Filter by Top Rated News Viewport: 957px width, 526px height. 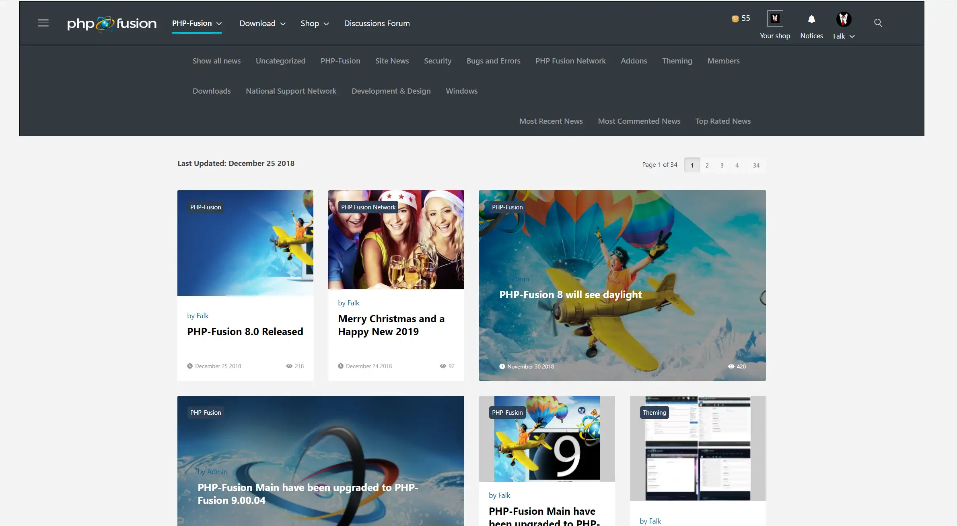click(x=722, y=121)
